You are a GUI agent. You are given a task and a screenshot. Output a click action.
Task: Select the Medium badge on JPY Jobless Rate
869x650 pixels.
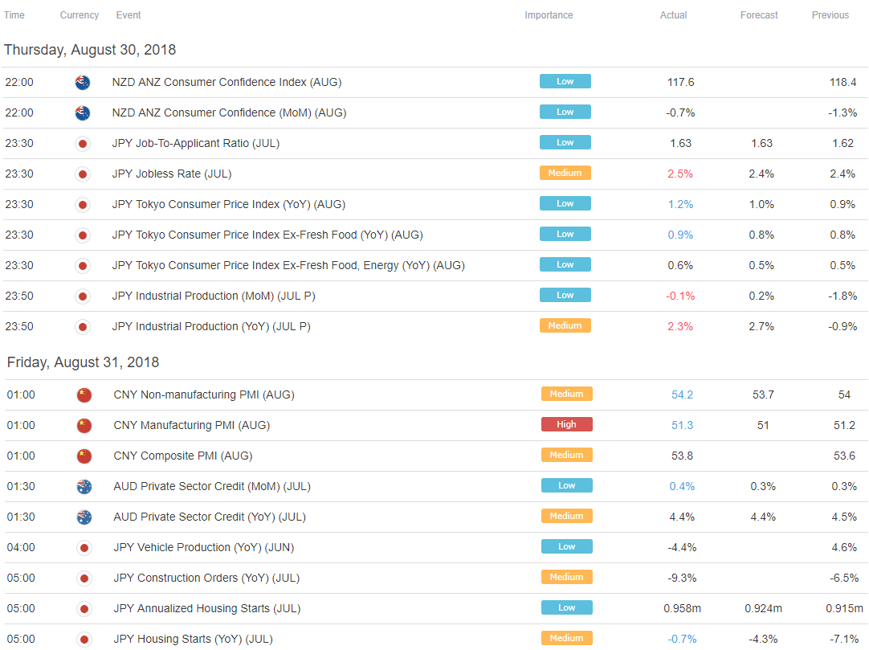point(565,172)
